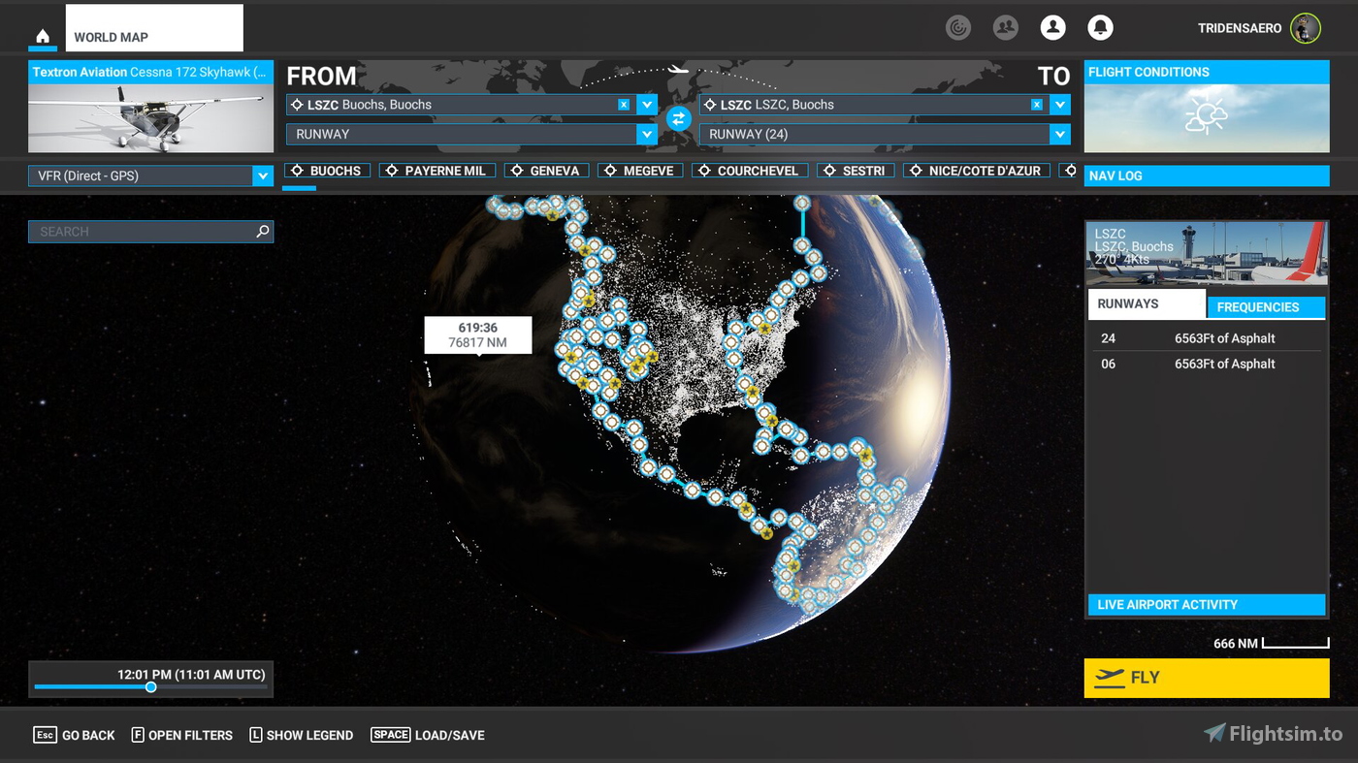
Task: Clear LSZC from the FROM field
Action: tap(623, 104)
